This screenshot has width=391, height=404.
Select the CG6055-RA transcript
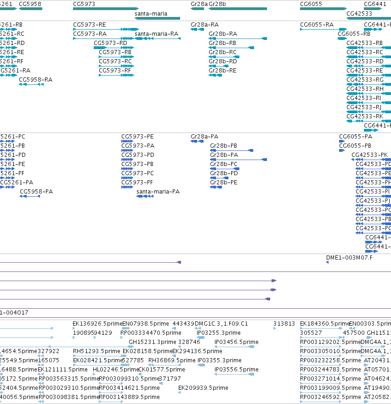pos(317,24)
